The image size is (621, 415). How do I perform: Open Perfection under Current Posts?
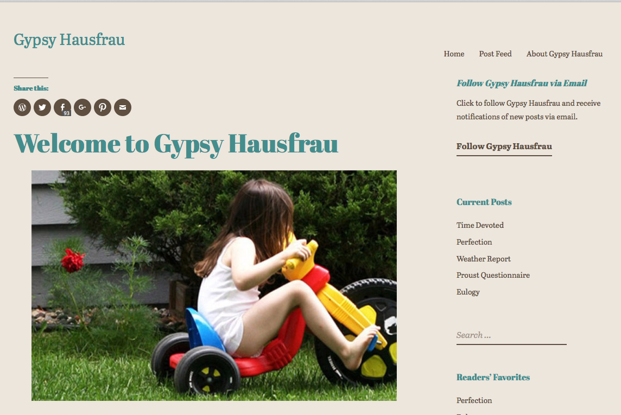(474, 242)
